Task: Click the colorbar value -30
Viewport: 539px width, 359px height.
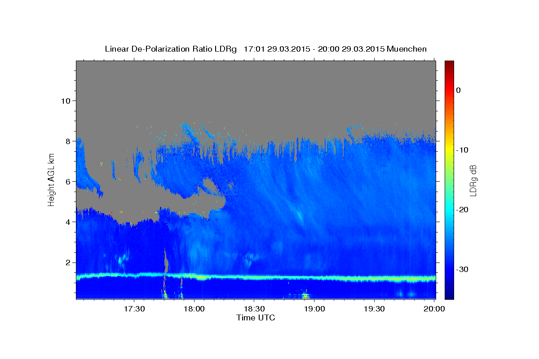Action: point(463,269)
